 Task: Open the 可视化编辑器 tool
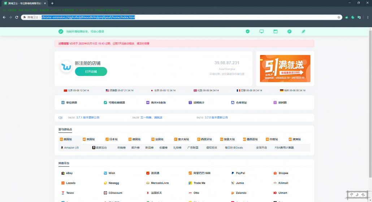114,102
